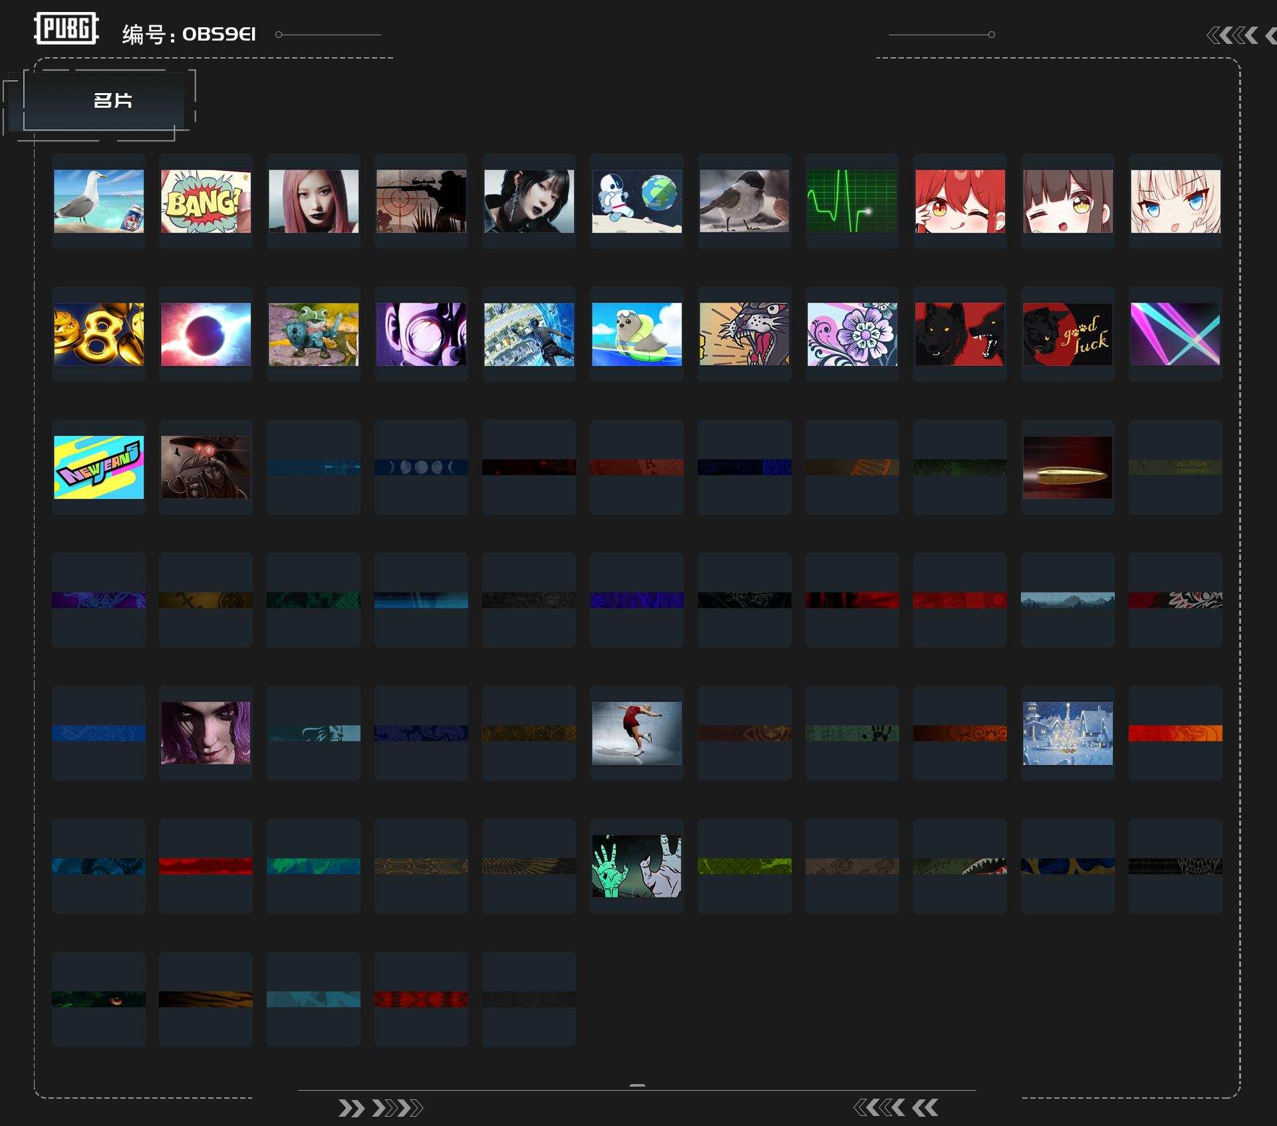Select the blonde blue-eyed anime girl namecard
The height and width of the screenshot is (1126, 1277).
point(1175,201)
